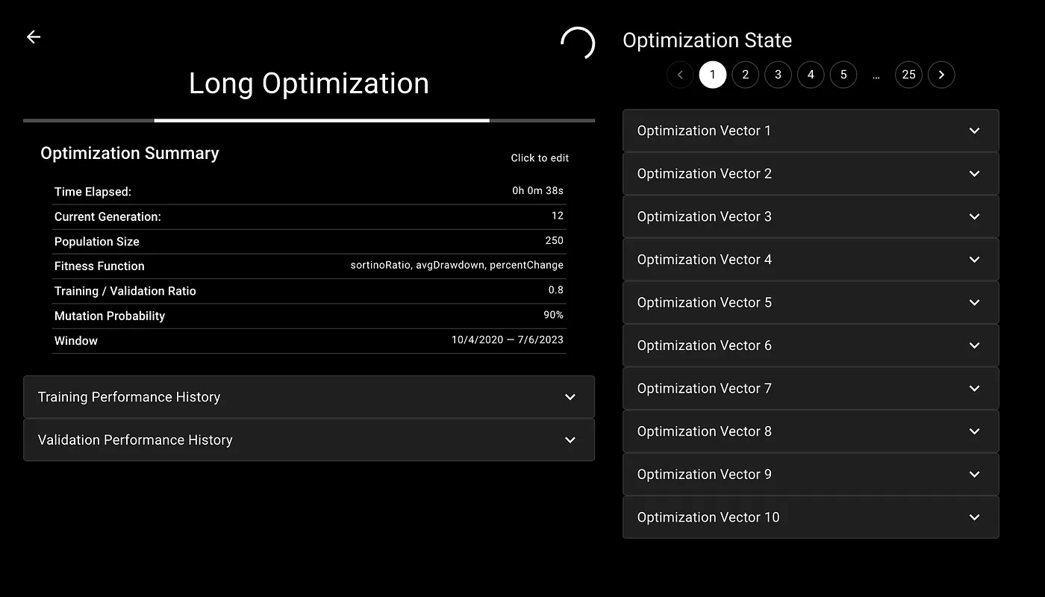Expand Optimization Vector 10
The image size is (1045, 597).
tap(811, 517)
